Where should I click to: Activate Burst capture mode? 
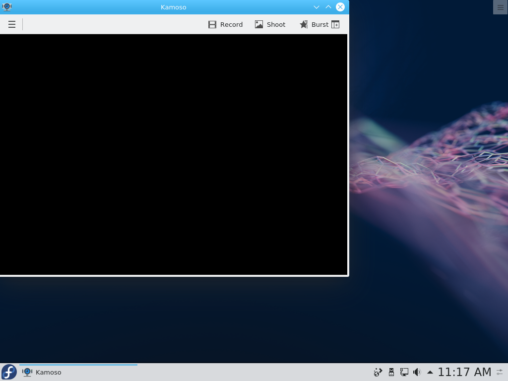tap(314, 25)
